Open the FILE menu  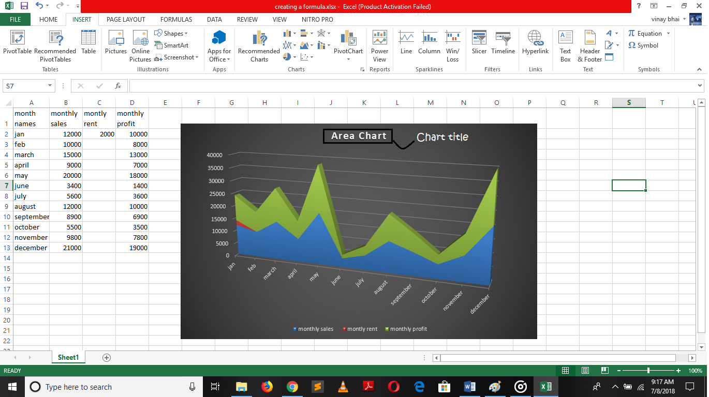pyautogui.click(x=15, y=20)
